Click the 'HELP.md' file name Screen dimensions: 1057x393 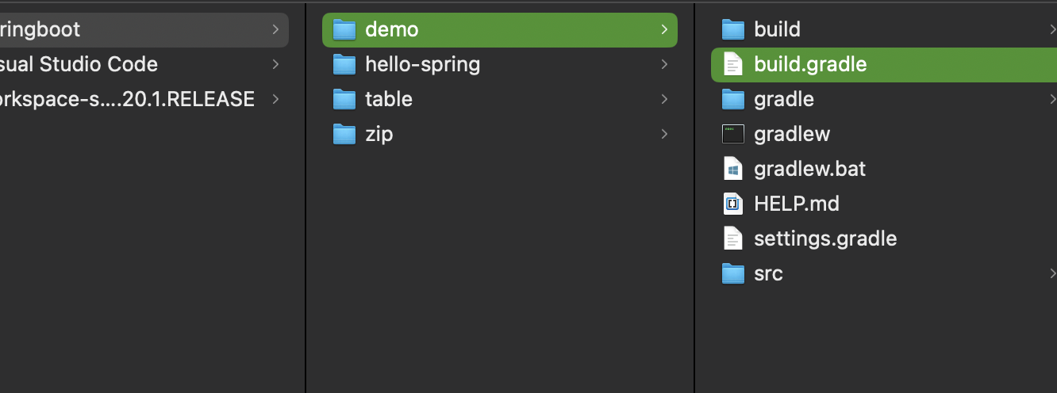pyautogui.click(x=797, y=204)
